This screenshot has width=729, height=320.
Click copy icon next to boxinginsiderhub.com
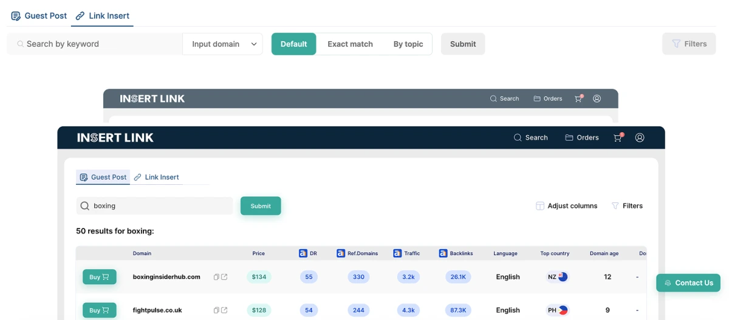216,277
